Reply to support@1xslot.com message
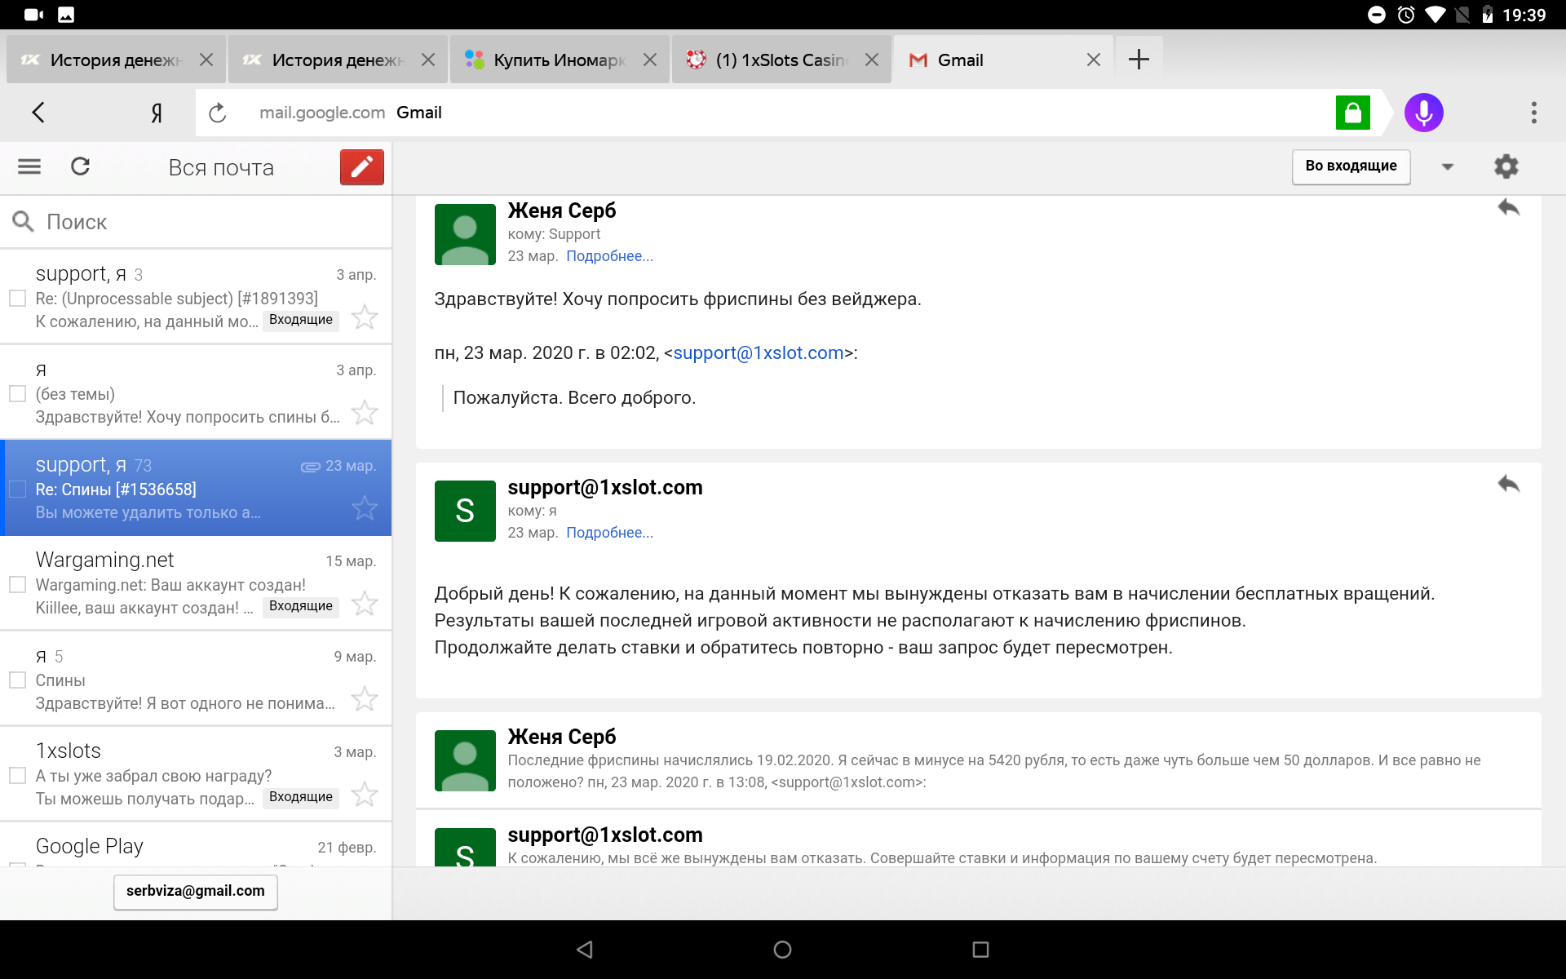Screen dimensions: 1566x979 (1508, 485)
